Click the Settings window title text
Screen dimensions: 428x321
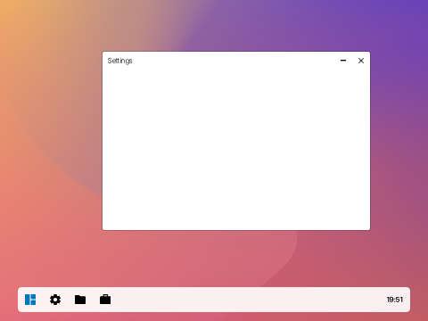point(119,61)
